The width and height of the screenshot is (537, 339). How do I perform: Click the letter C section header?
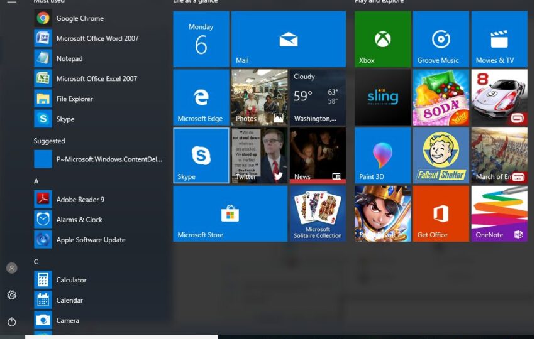[x=36, y=262]
